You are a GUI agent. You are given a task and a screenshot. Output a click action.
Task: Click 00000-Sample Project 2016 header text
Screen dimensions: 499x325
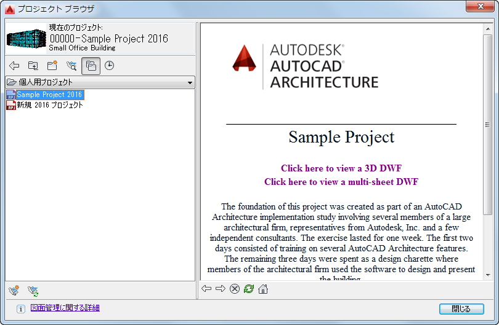109,39
